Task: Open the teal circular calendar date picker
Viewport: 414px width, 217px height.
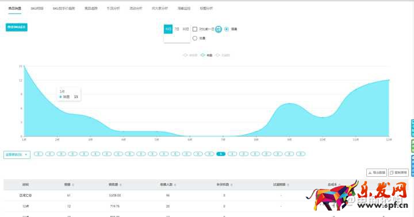Action: pyautogui.click(x=218, y=29)
